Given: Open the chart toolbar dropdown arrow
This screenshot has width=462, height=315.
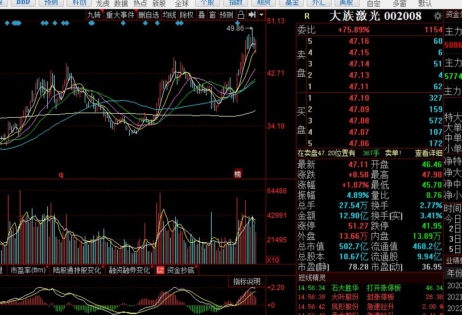Looking at the screenshot, I should coord(261,15).
